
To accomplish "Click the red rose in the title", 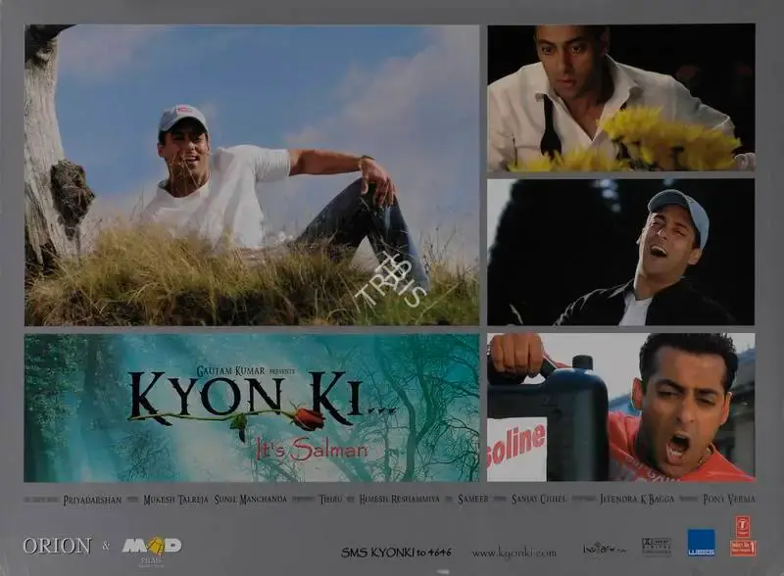I will click(310, 417).
